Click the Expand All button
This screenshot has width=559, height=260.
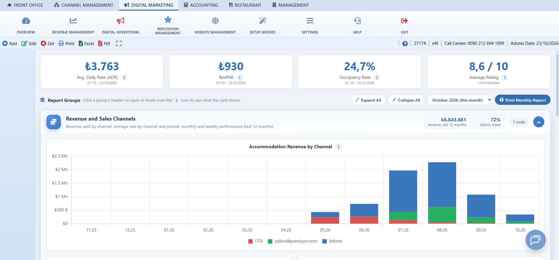368,100
